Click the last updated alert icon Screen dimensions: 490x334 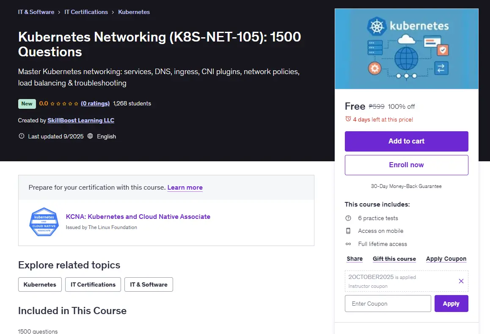[22, 136]
